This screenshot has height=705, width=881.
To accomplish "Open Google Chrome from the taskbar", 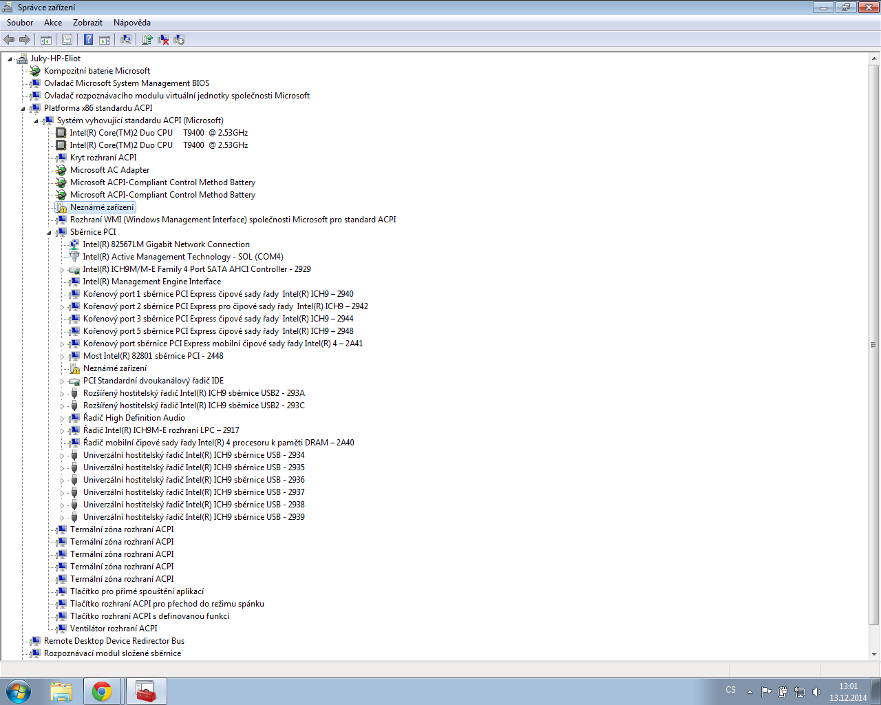I will (102, 691).
